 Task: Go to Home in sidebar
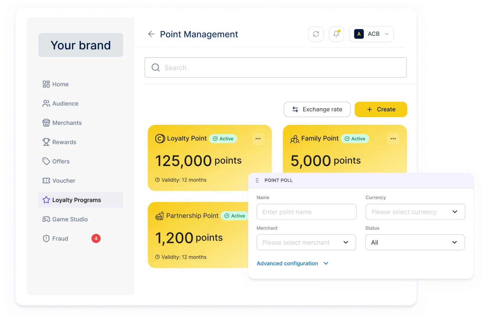81,84
